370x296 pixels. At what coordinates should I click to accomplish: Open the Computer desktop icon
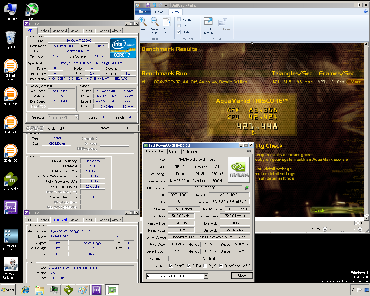[10, 12]
